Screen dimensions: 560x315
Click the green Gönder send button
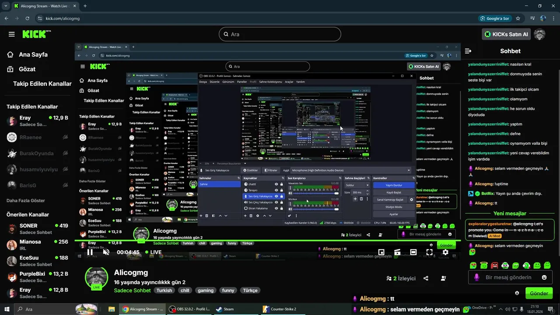(539, 293)
